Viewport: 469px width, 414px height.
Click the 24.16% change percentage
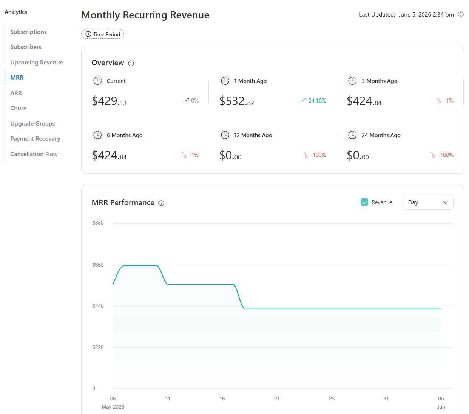pyautogui.click(x=317, y=101)
